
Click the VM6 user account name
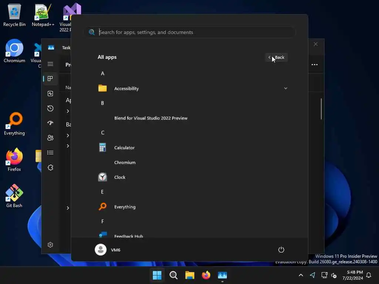pyautogui.click(x=115, y=250)
